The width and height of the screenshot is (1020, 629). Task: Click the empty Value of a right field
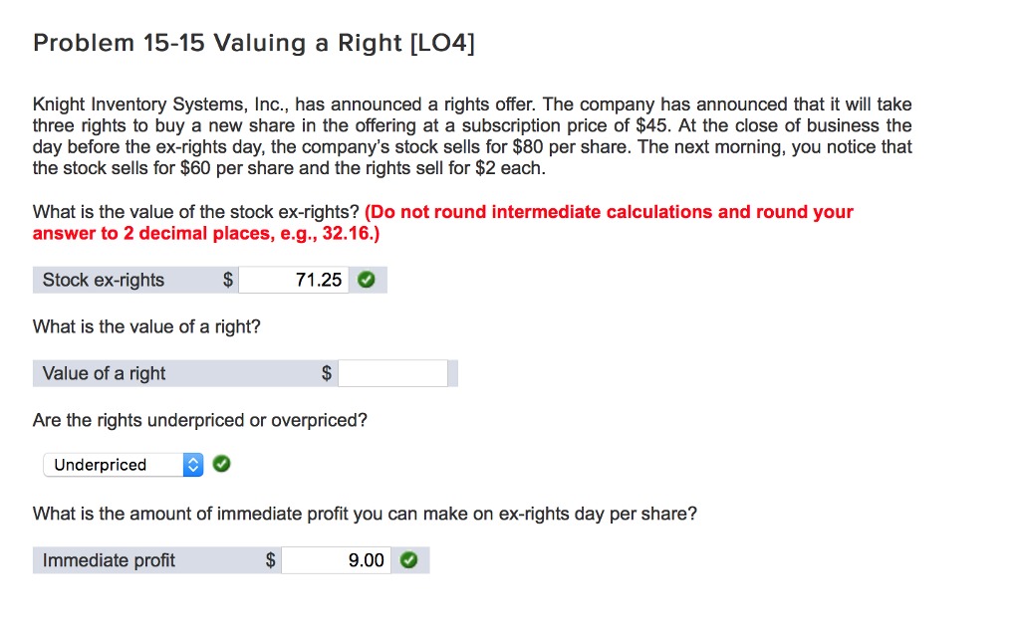click(393, 373)
